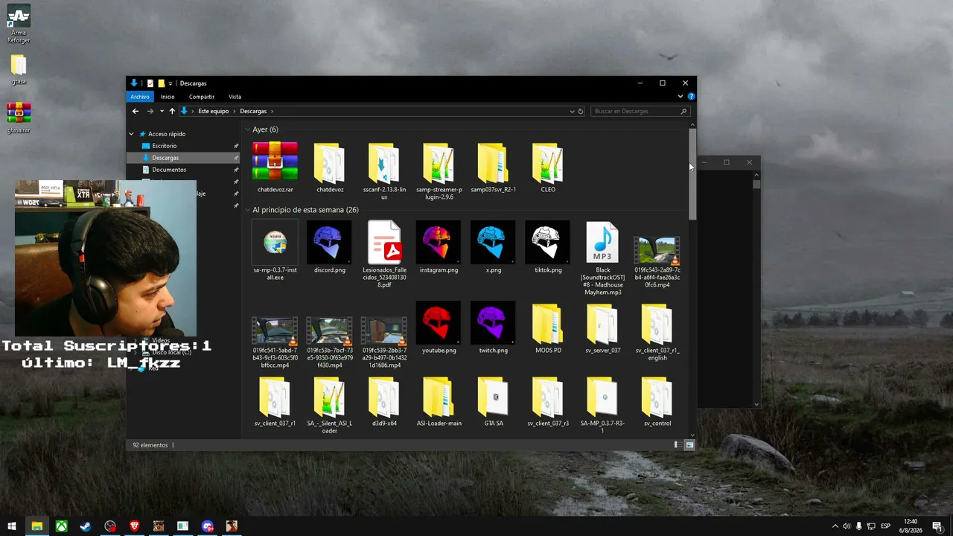
Task: Select Escritorio in the navigation pane
Action: point(164,146)
